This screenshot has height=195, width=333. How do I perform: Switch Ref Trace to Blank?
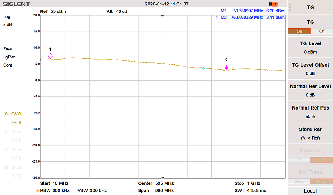pyautogui.click(x=322, y=181)
